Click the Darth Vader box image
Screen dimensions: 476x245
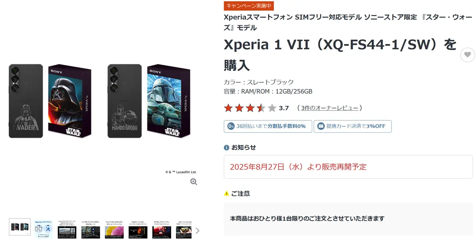[70, 101]
